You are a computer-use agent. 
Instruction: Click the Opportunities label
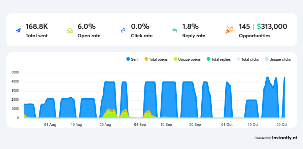point(255,36)
